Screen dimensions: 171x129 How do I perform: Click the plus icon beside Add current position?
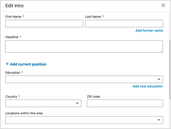point(7,64)
